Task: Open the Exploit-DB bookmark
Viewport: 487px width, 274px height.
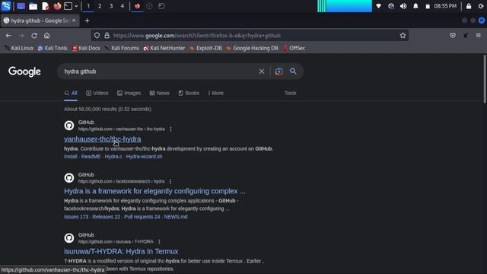Action: (x=205, y=48)
